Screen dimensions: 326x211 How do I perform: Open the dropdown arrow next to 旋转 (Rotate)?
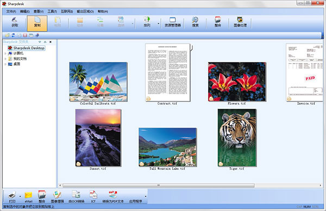point(133,23)
